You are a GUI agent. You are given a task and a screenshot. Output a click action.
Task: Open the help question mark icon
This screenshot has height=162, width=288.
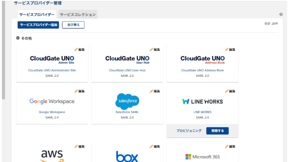pyautogui.click(x=281, y=14)
